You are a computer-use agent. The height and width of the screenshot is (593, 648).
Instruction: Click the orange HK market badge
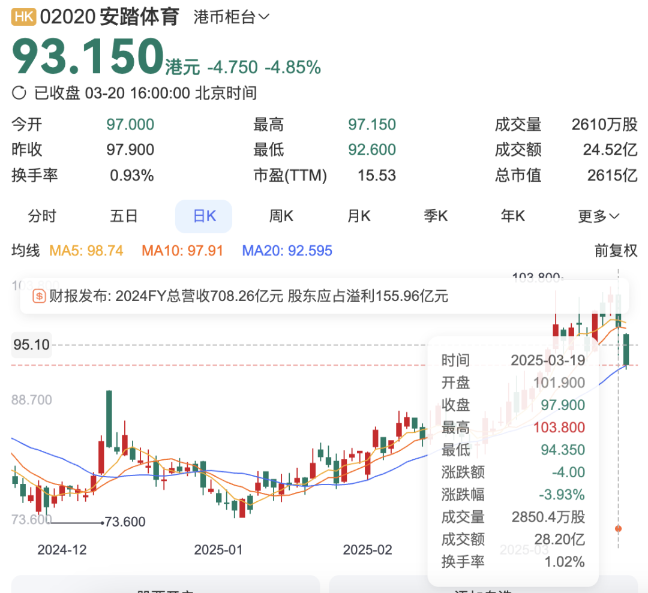coord(24,17)
